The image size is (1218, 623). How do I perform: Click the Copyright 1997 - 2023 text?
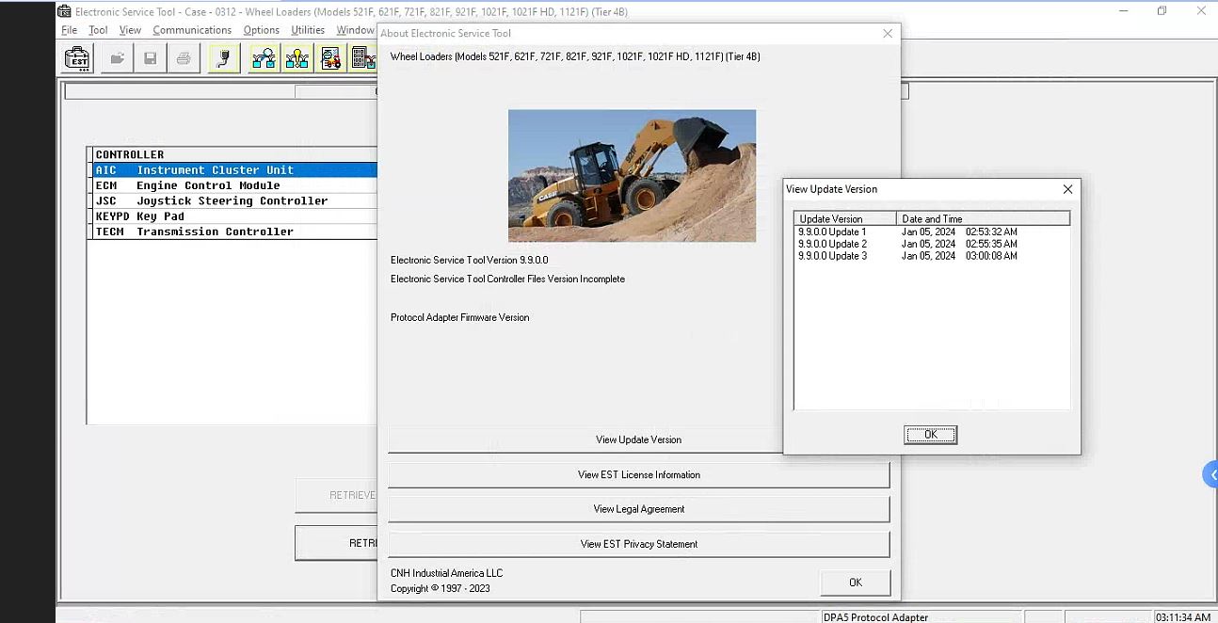440,588
